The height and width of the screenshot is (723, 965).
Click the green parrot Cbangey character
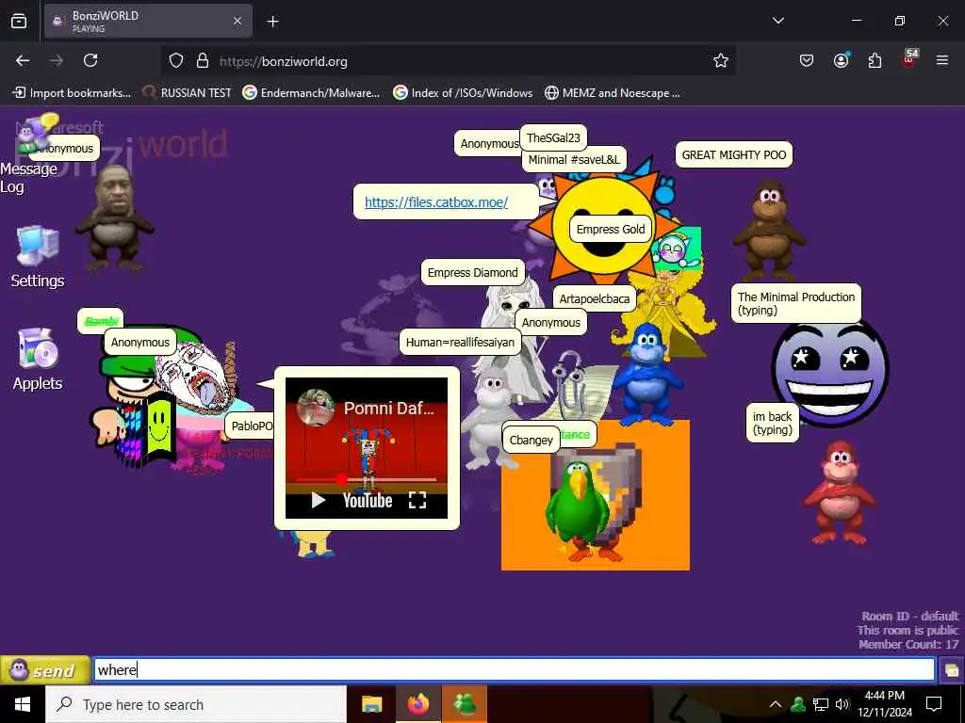point(579,510)
